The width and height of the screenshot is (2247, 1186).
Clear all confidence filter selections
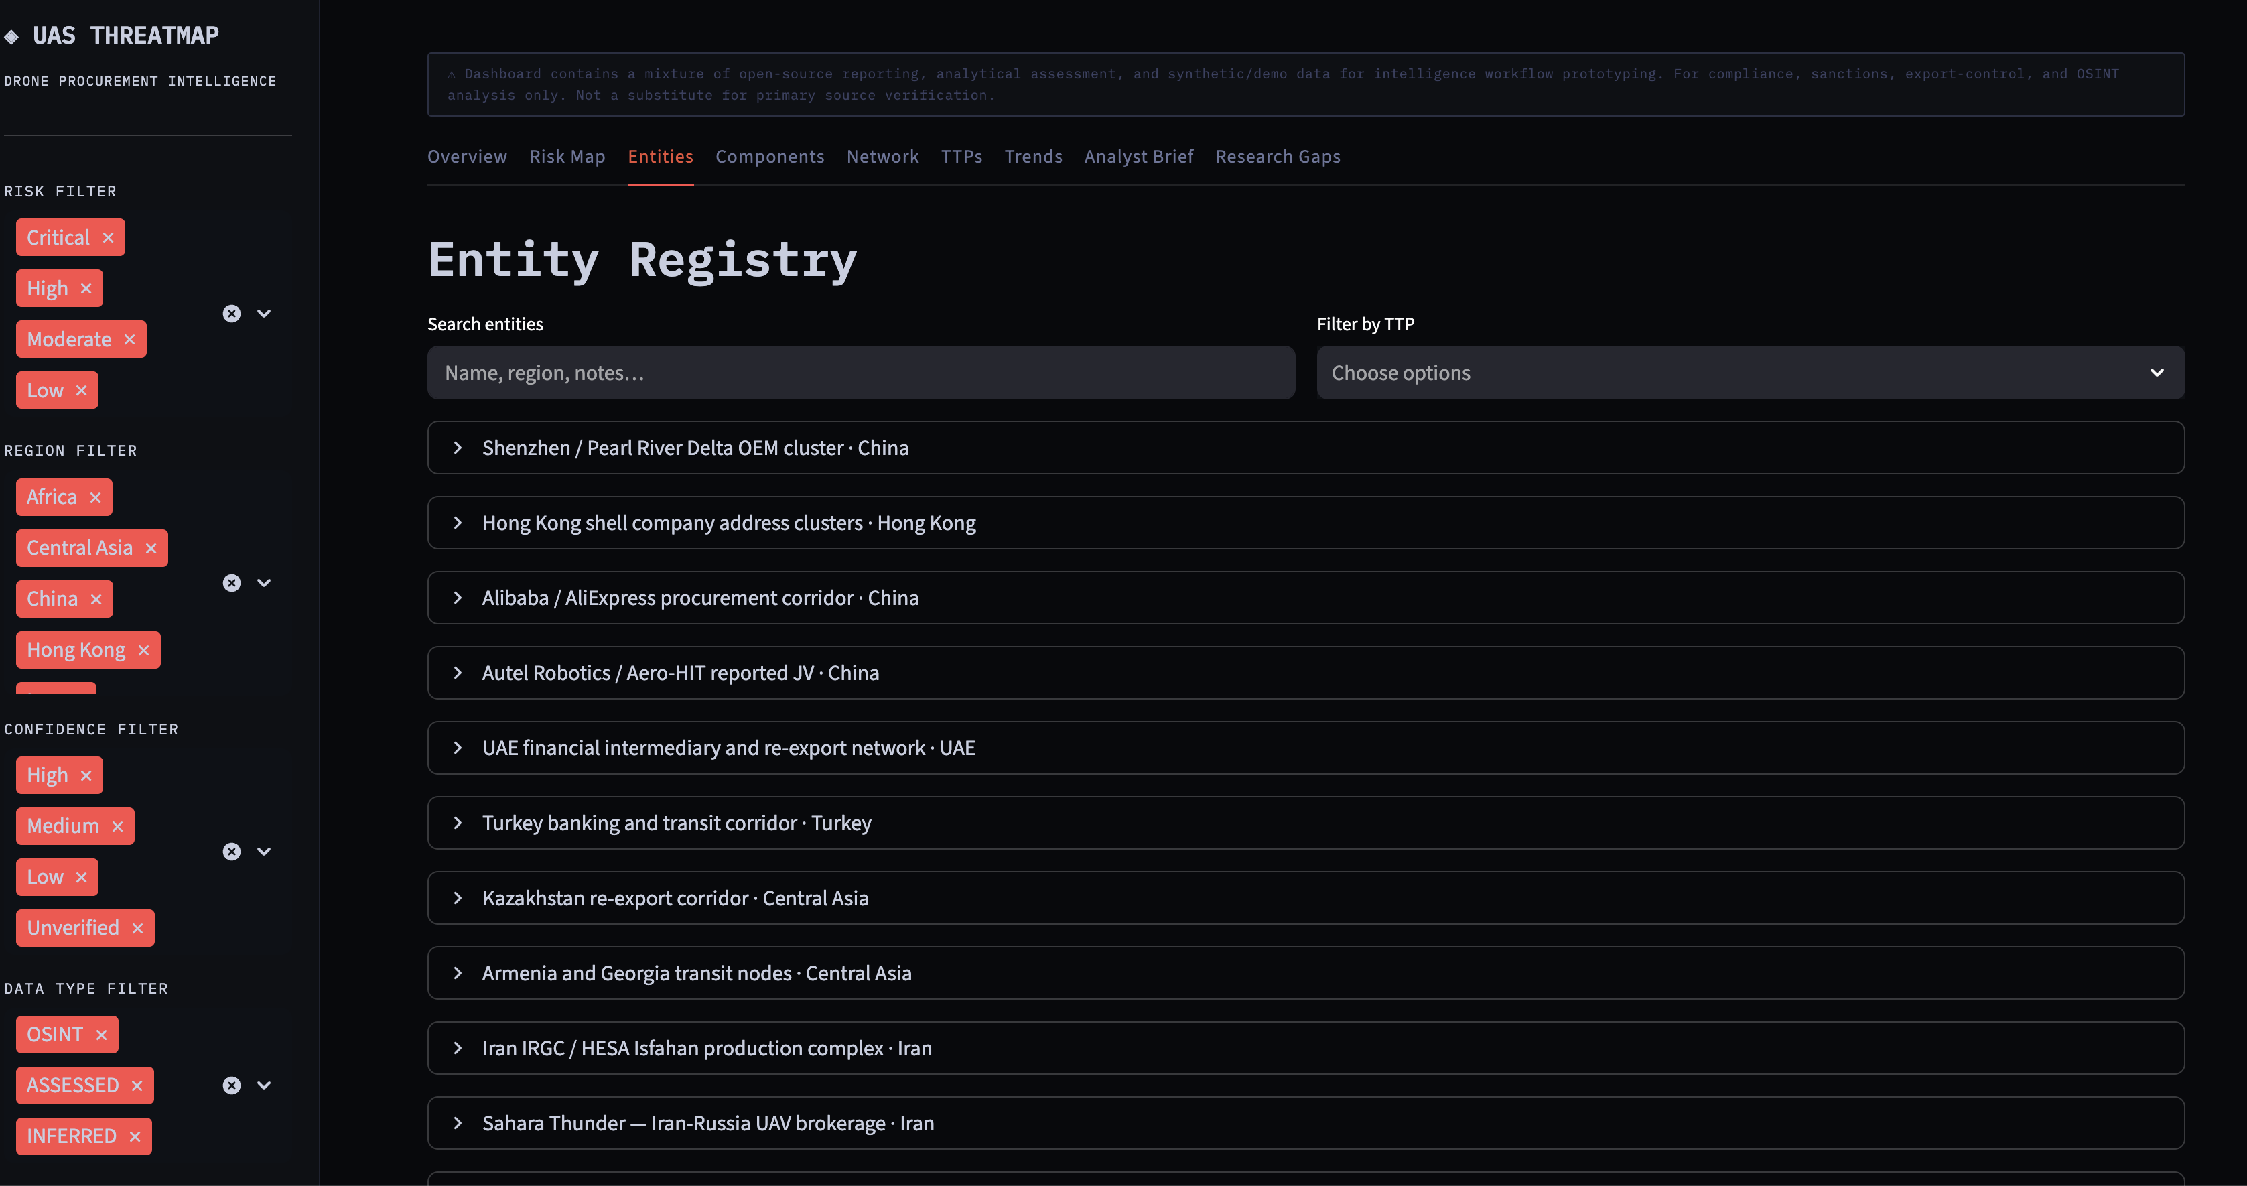click(231, 852)
